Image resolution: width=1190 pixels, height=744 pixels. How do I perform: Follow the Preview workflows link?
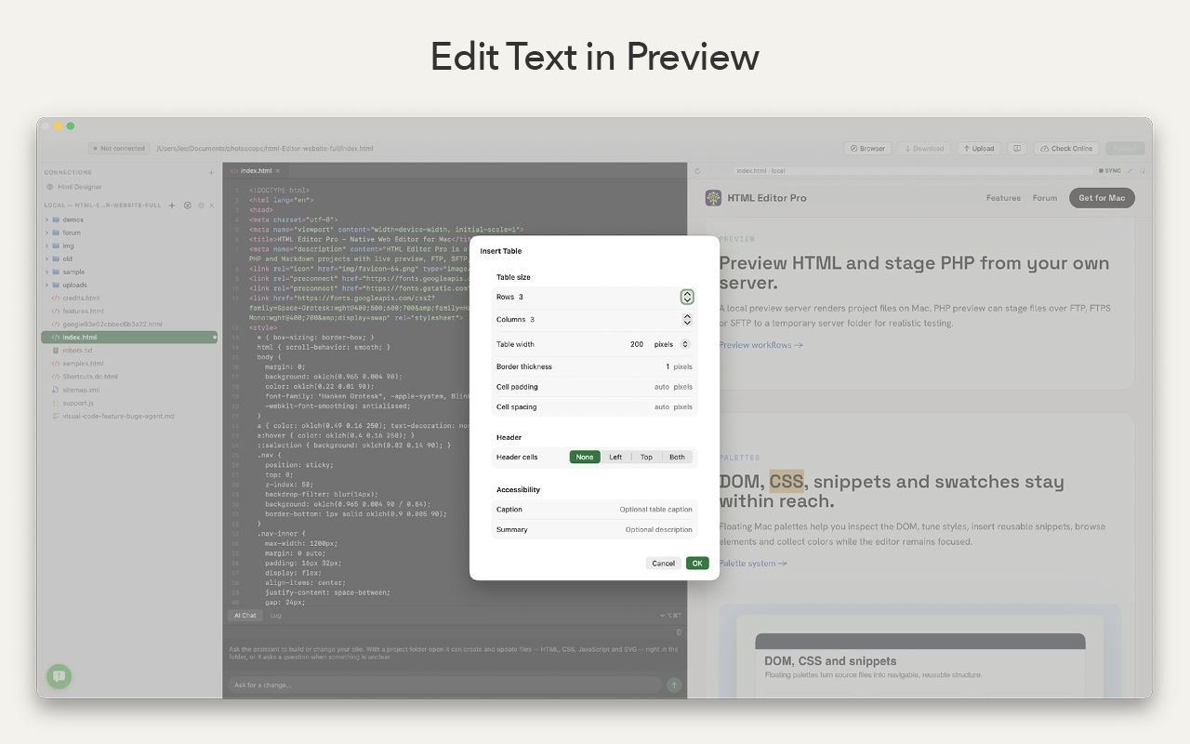coord(760,345)
